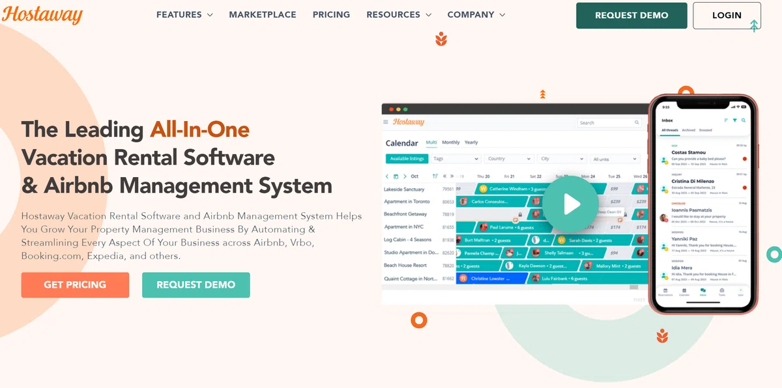The height and width of the screenshot is (388, 782).
Task: Switch to the Yearly calendar tab
Action: pos(471,143)
